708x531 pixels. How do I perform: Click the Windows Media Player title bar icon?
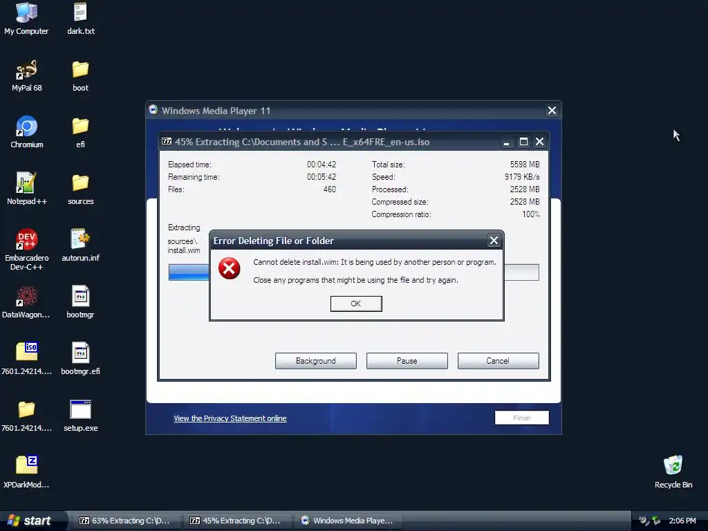click(x=153, y=110)
